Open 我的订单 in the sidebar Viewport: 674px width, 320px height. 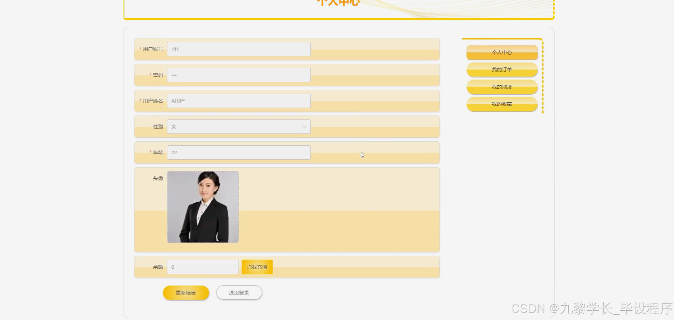502,70
